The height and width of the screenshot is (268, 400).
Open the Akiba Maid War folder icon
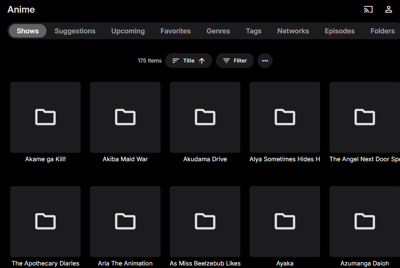125,117
